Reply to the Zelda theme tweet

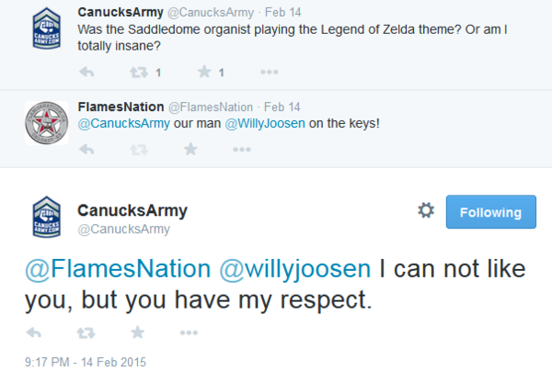pos(86,72)
